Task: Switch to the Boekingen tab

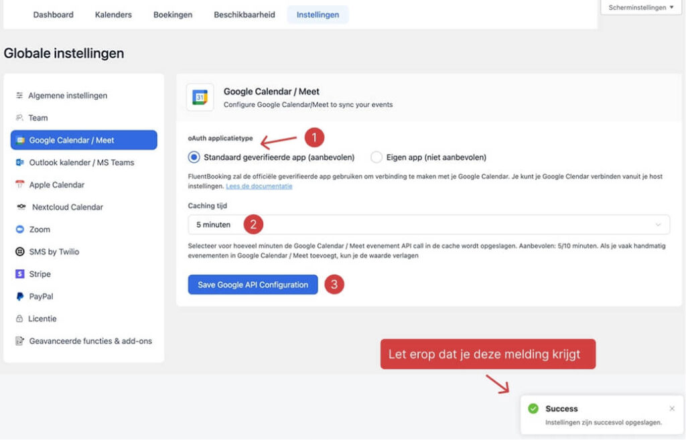Action: click(x=173, y=15)
